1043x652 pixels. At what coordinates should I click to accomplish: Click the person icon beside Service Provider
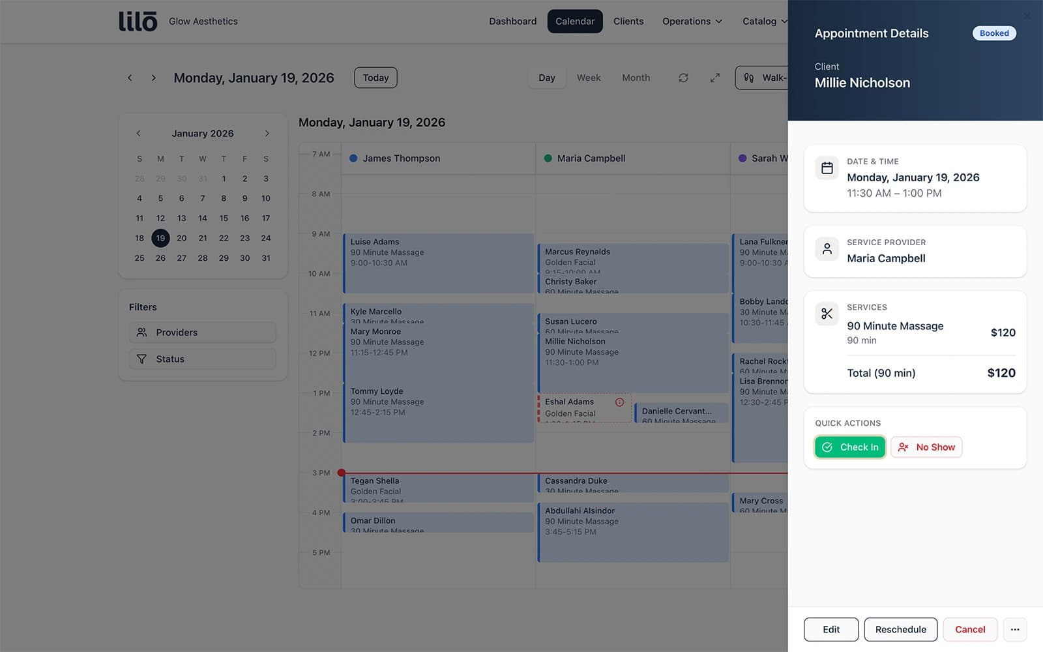pos(827,248)
